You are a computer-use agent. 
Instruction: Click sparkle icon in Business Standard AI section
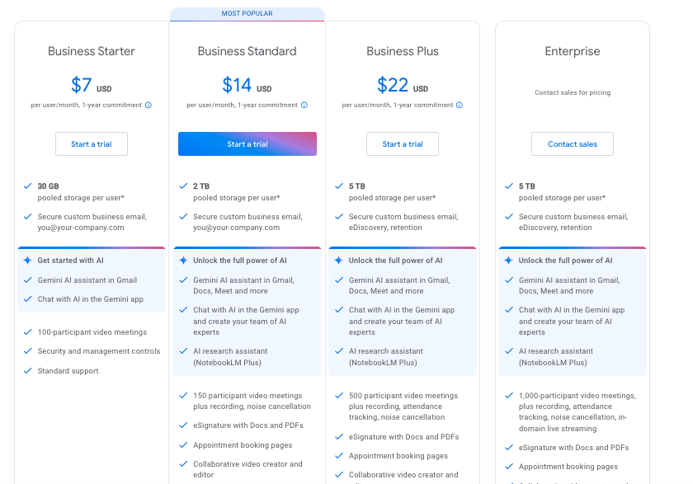coord(183,261)
